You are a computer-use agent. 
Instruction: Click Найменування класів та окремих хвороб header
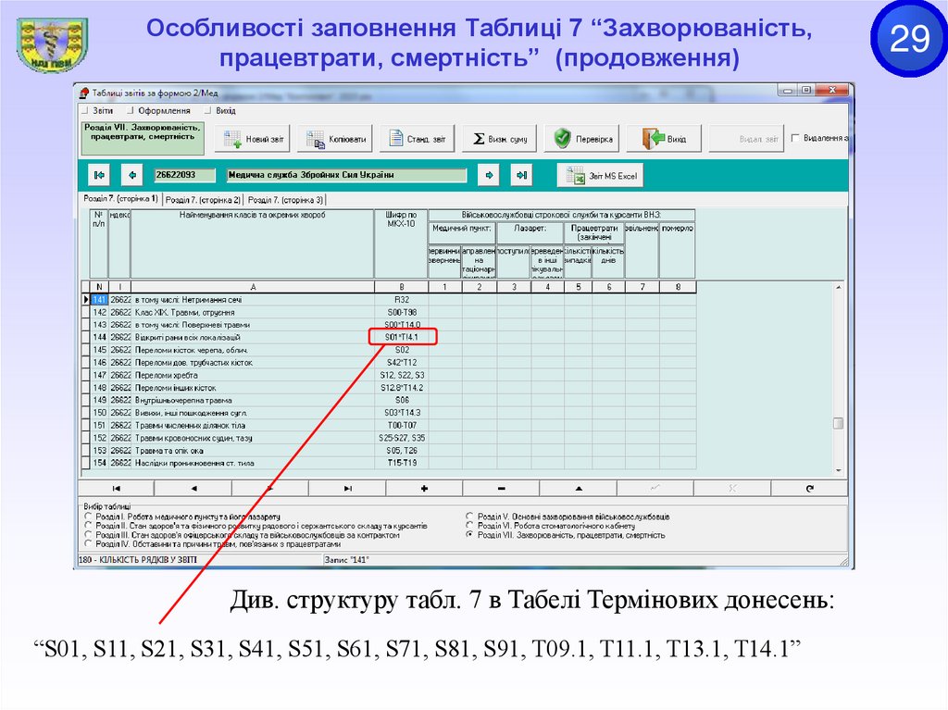point(252,243)
